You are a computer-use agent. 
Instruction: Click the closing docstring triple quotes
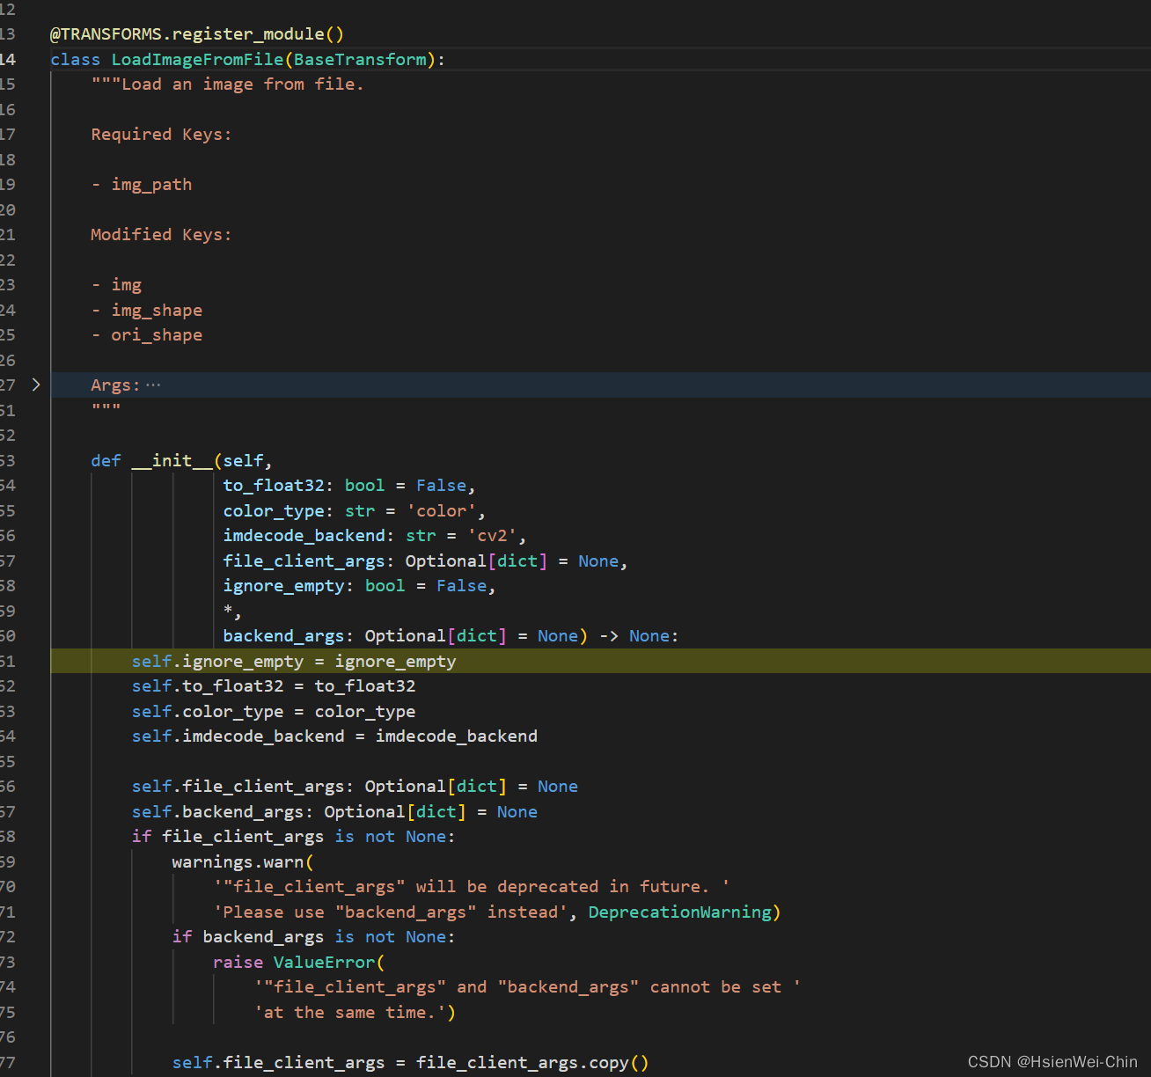tap(106, 410)
